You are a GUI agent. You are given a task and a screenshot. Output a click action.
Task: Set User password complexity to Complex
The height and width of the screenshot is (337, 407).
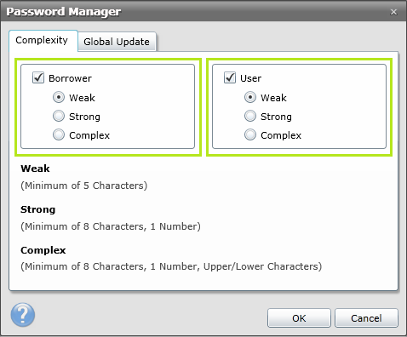(250, 134)
